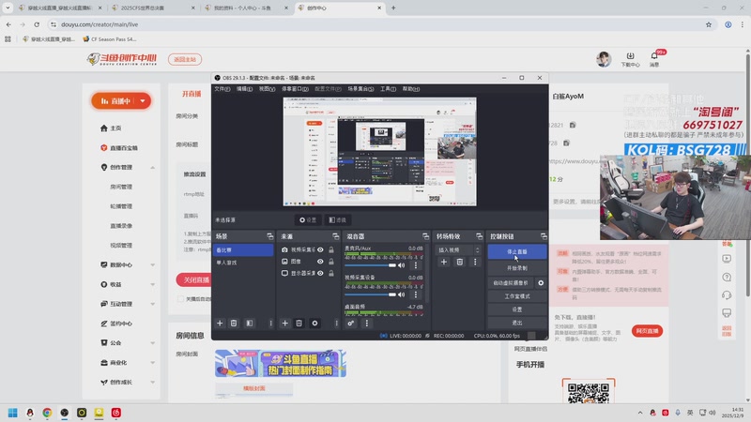Open 视图 menu in OBS menu bar
Screen dimensions: 751x422
tap(267, 89)
